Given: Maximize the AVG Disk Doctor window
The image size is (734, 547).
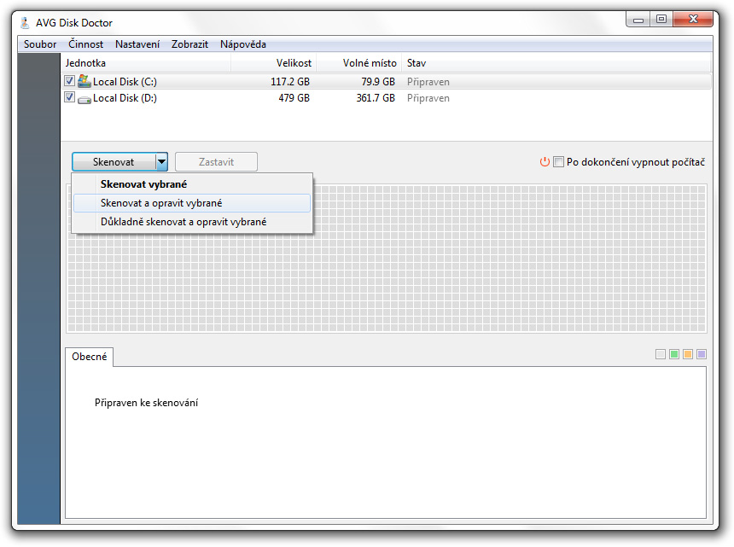Looking at the screenshot, I should [661, 19].
